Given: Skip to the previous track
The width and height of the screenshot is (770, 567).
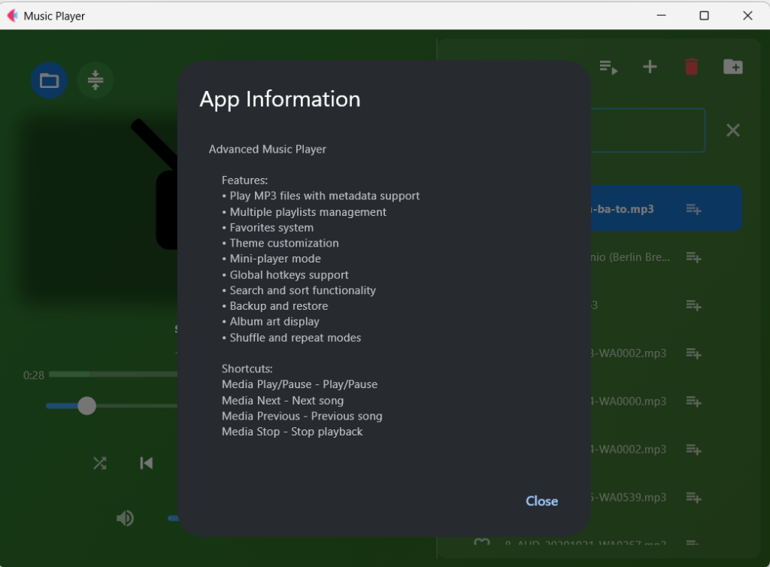Looking at the screenshot, I should tap(147, 463).
